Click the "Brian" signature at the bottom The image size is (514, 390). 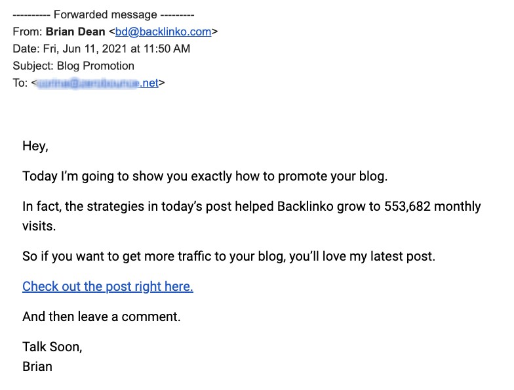37,366
